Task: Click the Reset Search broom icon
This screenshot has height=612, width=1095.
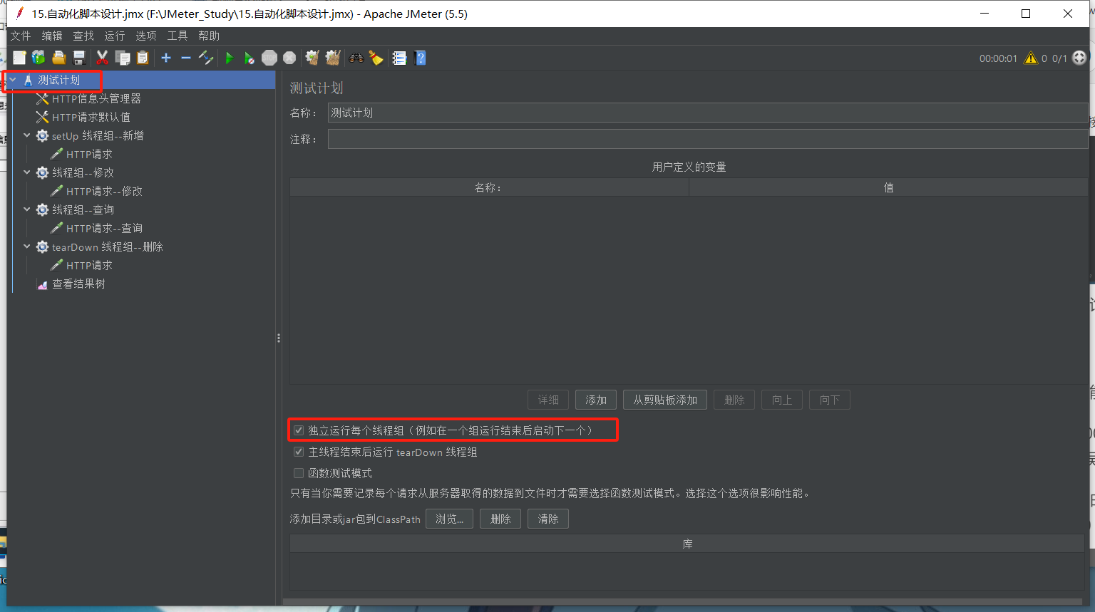Action: pyautogui.click(x=376, y=58)
